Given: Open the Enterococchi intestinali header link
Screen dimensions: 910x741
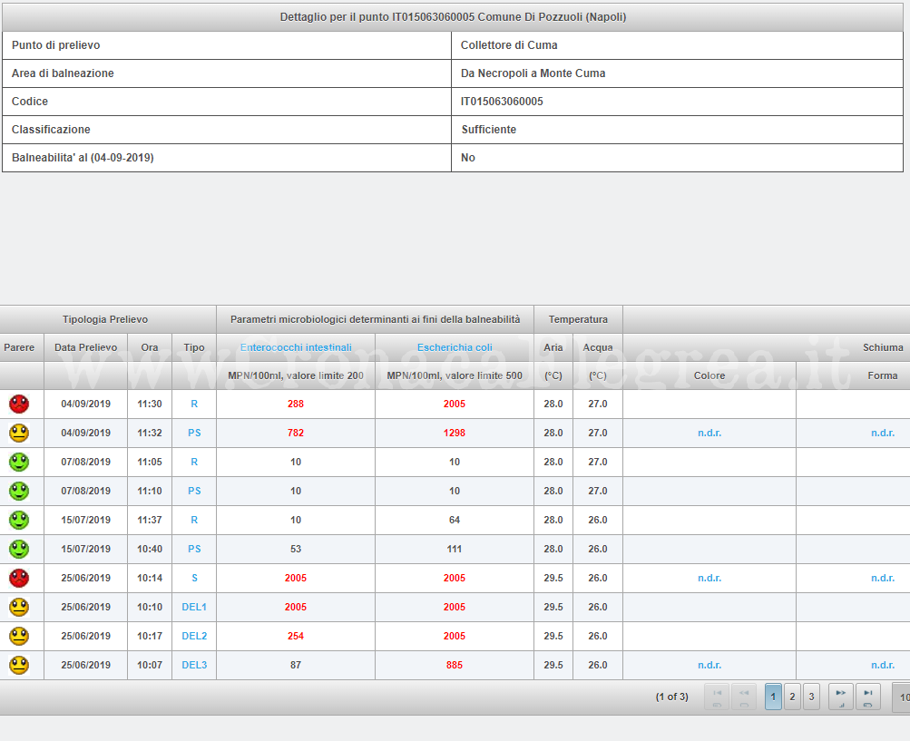Looking at the screenshot, I should point(296,347).
